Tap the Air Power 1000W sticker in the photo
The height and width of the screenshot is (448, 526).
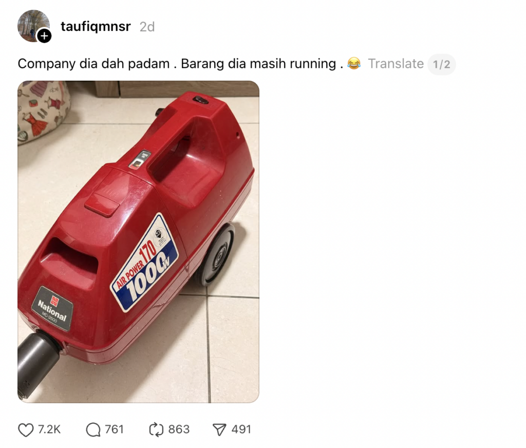point(144,263)
